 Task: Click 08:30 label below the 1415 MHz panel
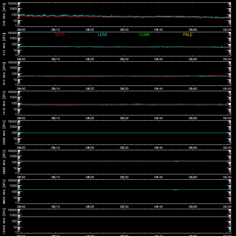tap(124, 118)
